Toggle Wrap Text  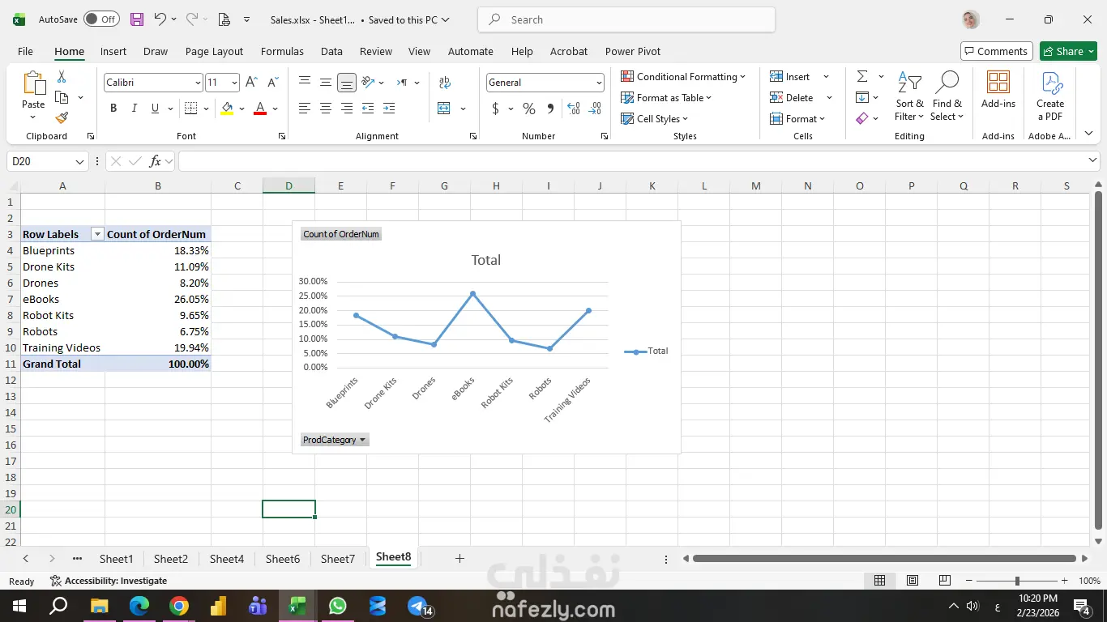pyautogui.click(x=444, y=83)
